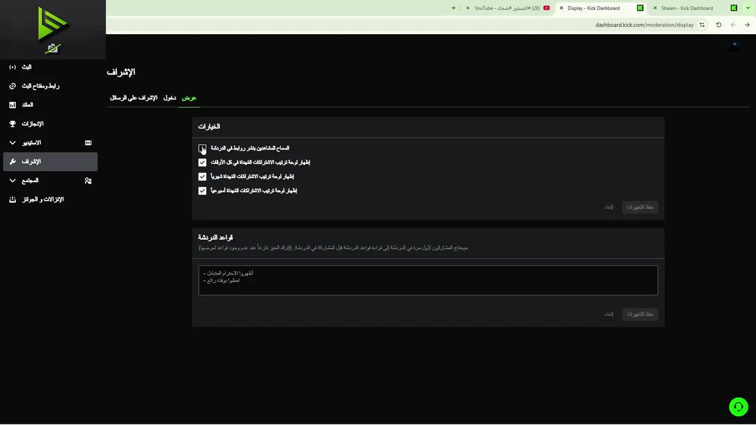Close the YouTube tab
The image size is (756, 425).
pyautogui.click(x=468, y=8)
